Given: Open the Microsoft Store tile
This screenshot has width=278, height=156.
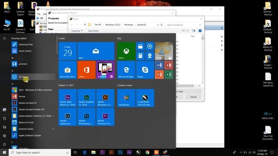Looking at the screenshot, I should click(68, 70).
